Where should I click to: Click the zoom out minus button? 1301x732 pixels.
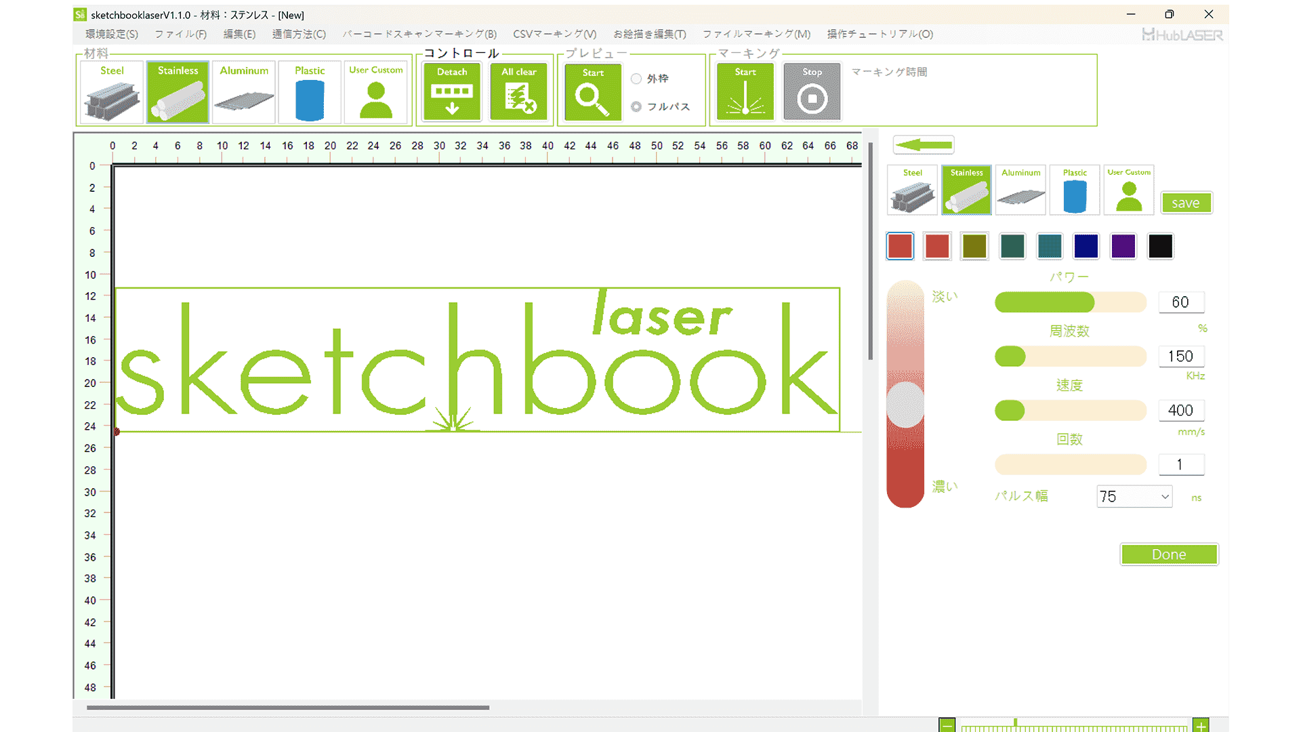click(x=947, y=725)
